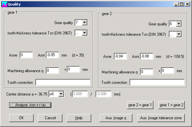Image resolution: width=192 pixels, height=127 pixels.
Task: Copy gear 1 to gear 2 via 'gear 2 = gear 1'
Action: tap(140, 105)
